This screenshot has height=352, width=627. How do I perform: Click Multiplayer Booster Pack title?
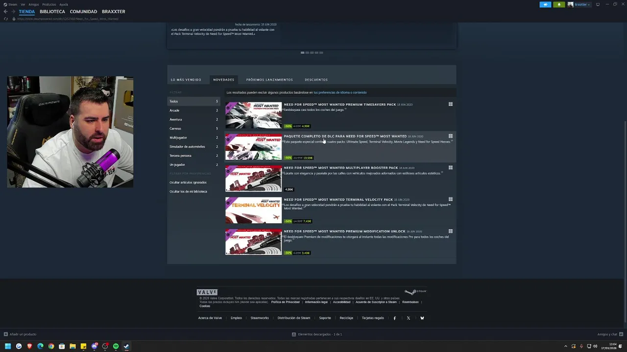click(x=341, y=168)
